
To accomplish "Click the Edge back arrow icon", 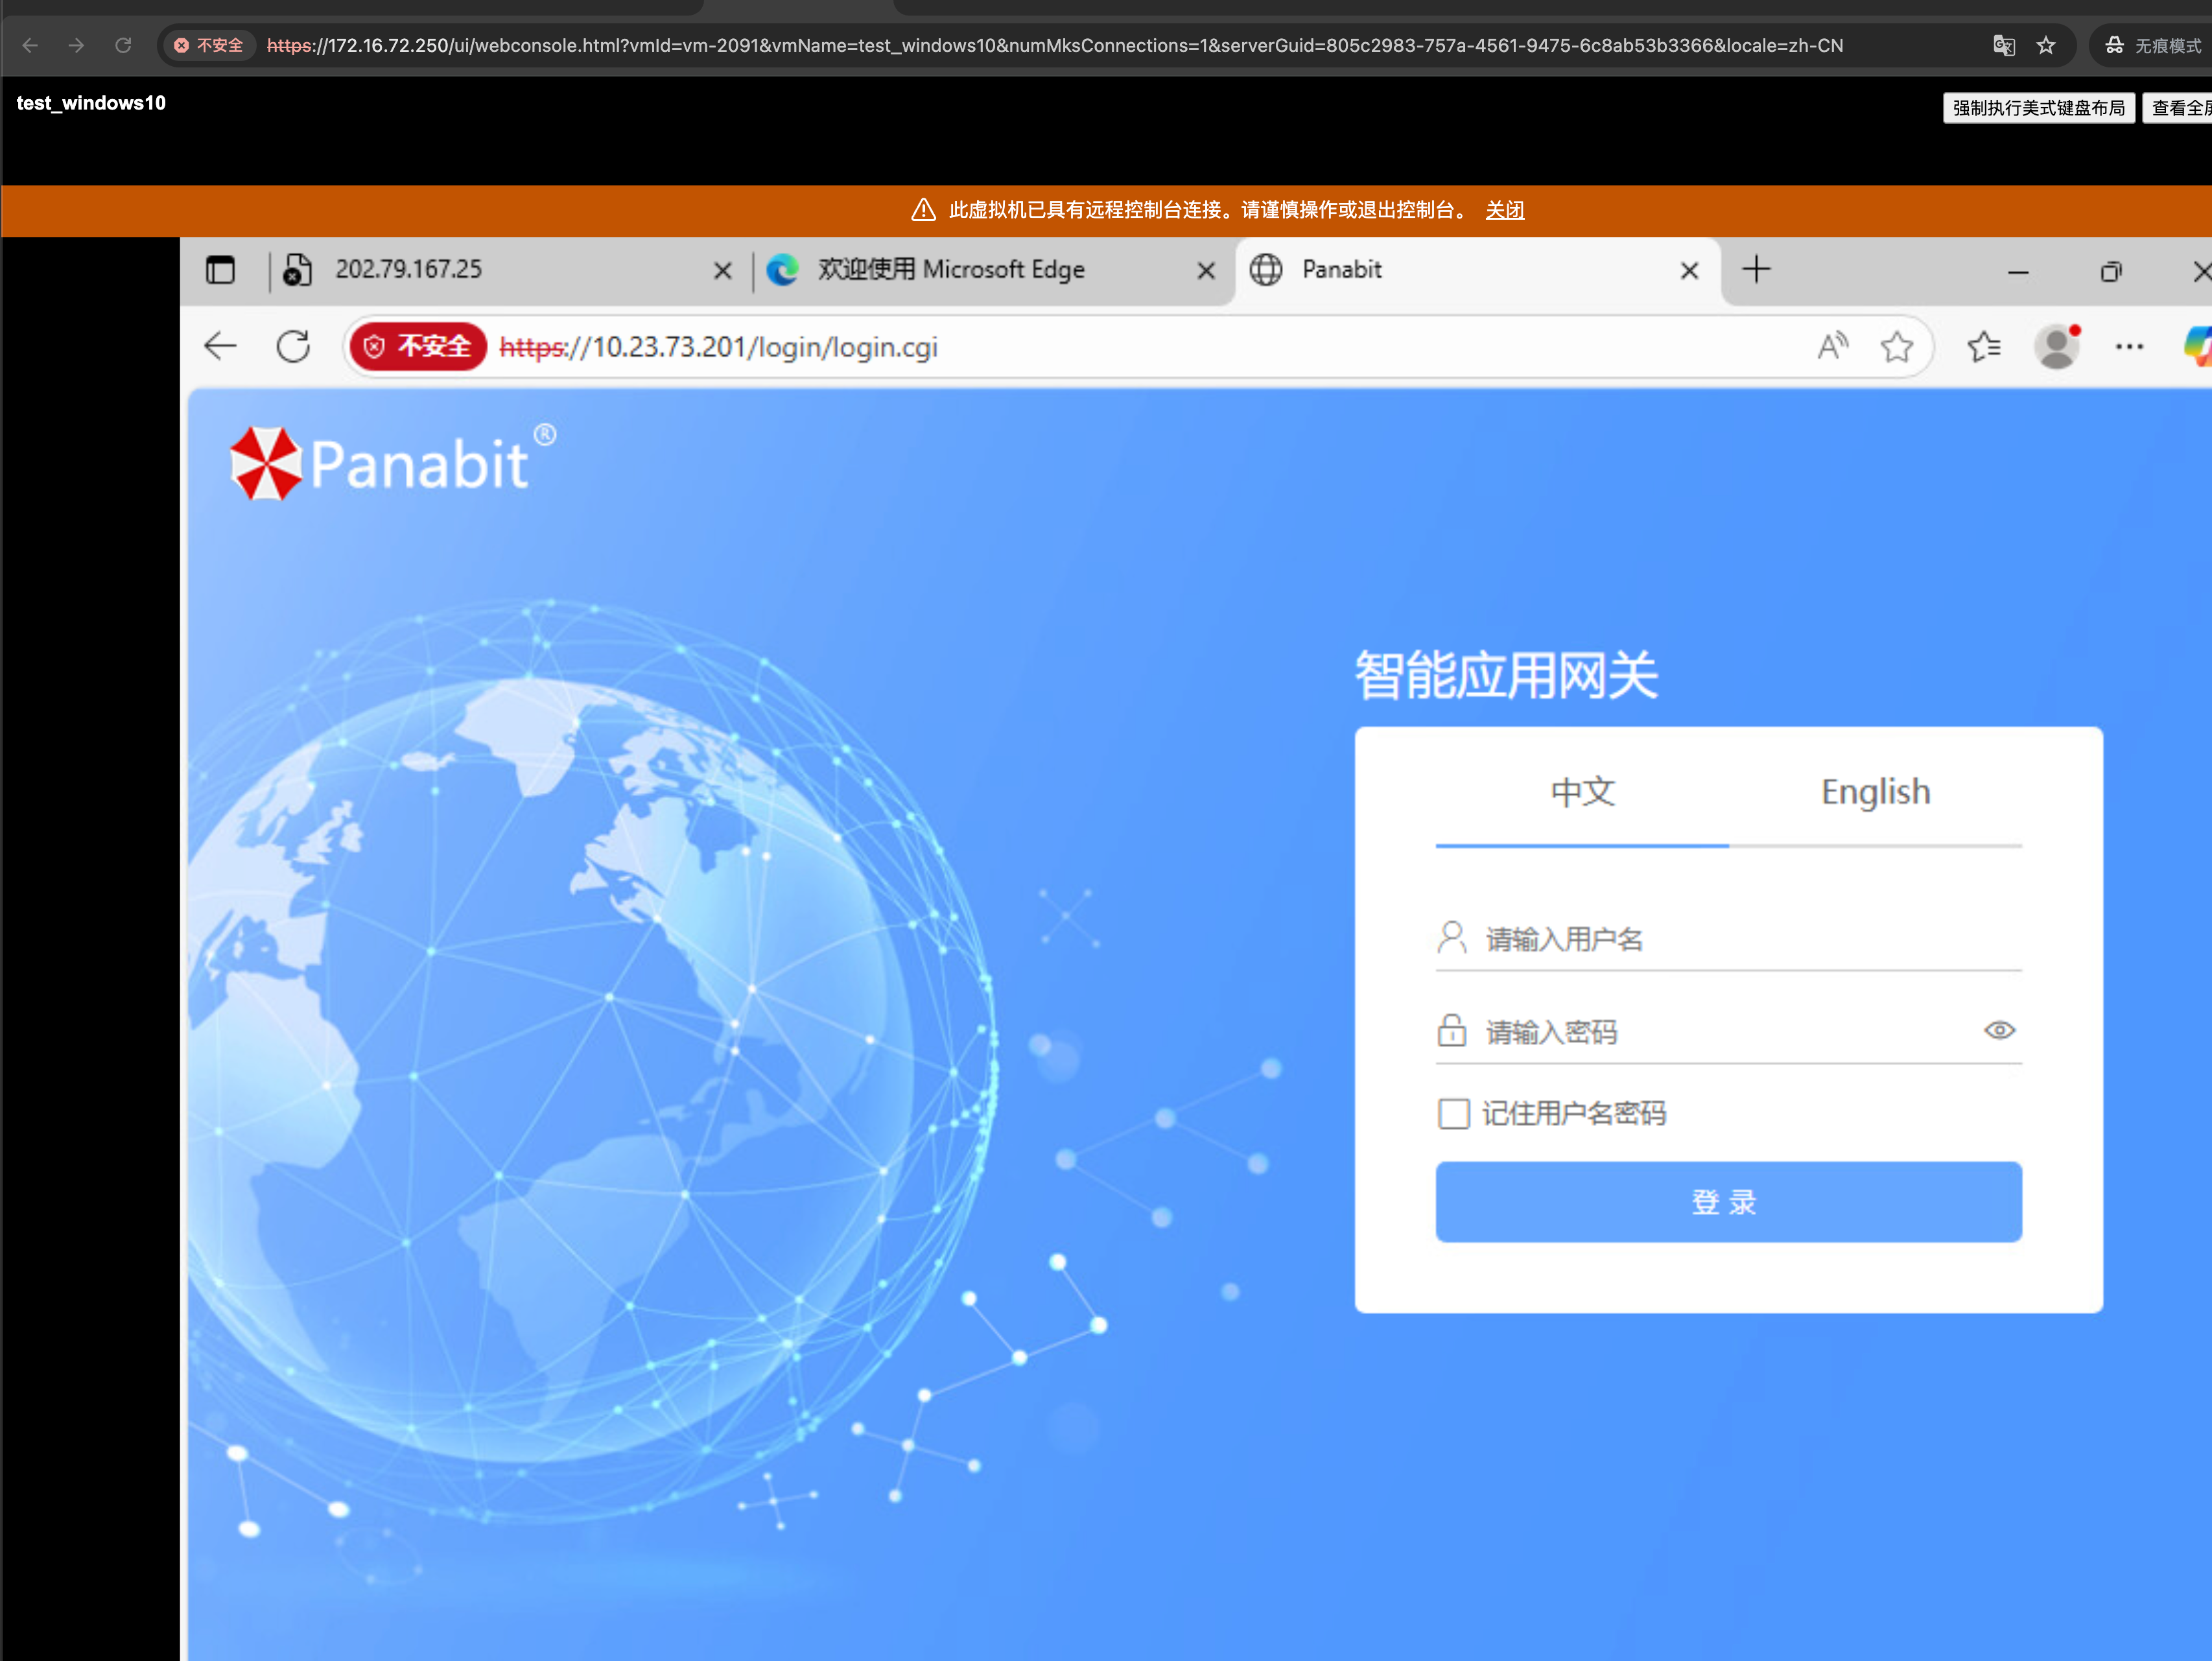I will pyautogui.click(x=220, y=347).
